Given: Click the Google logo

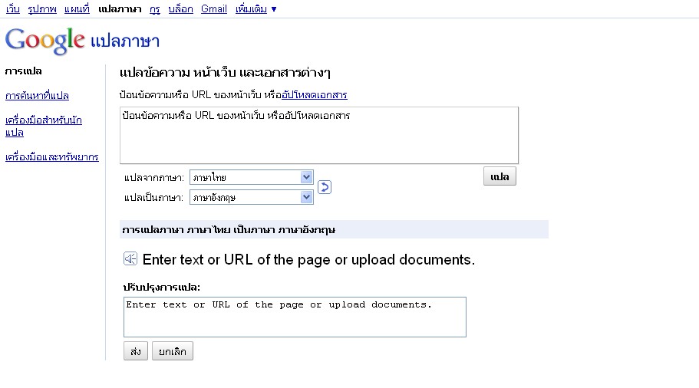Looking at the screenshot, I should (45, 40).
